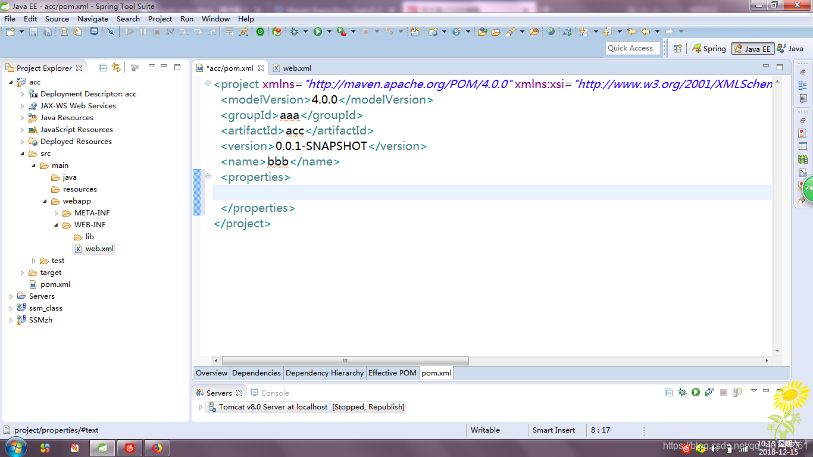Click Run External Tools toolbox icon

[342, 32]
